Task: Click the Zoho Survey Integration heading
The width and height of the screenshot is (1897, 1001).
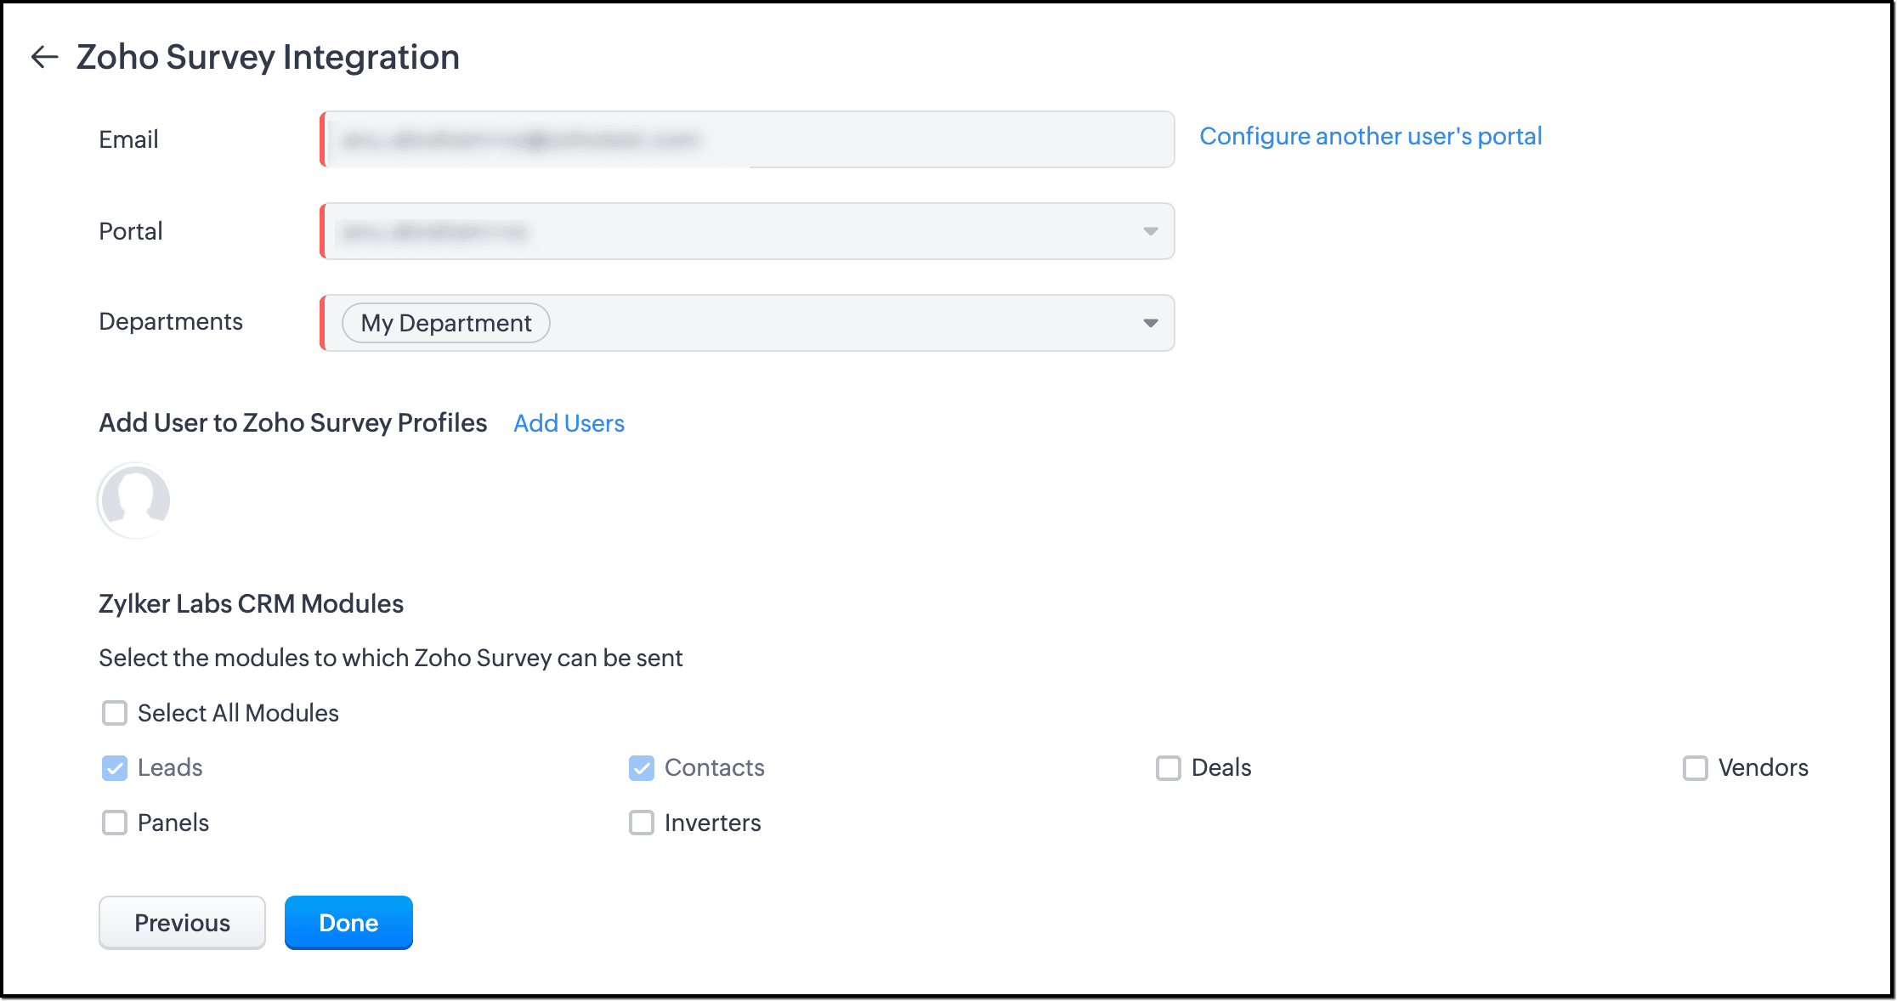Action: (x=268, y=57)
